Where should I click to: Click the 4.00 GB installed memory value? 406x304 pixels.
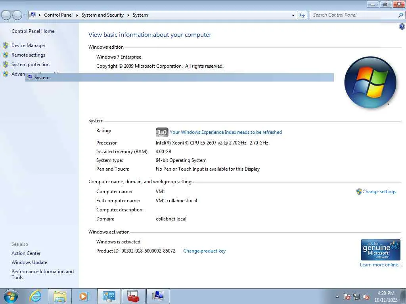tap(163, 152)
